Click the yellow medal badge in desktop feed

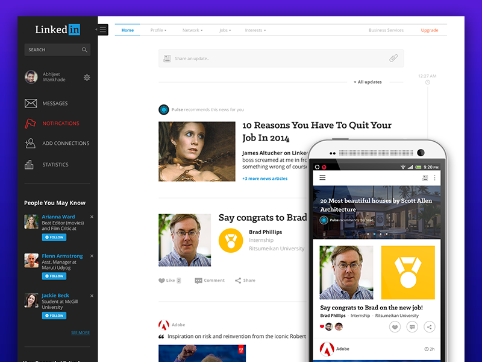pos(231,240)
